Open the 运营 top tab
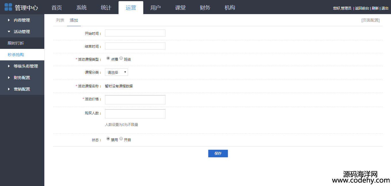Viewport: 391px width, 186px height. click(x=131, y=8)
